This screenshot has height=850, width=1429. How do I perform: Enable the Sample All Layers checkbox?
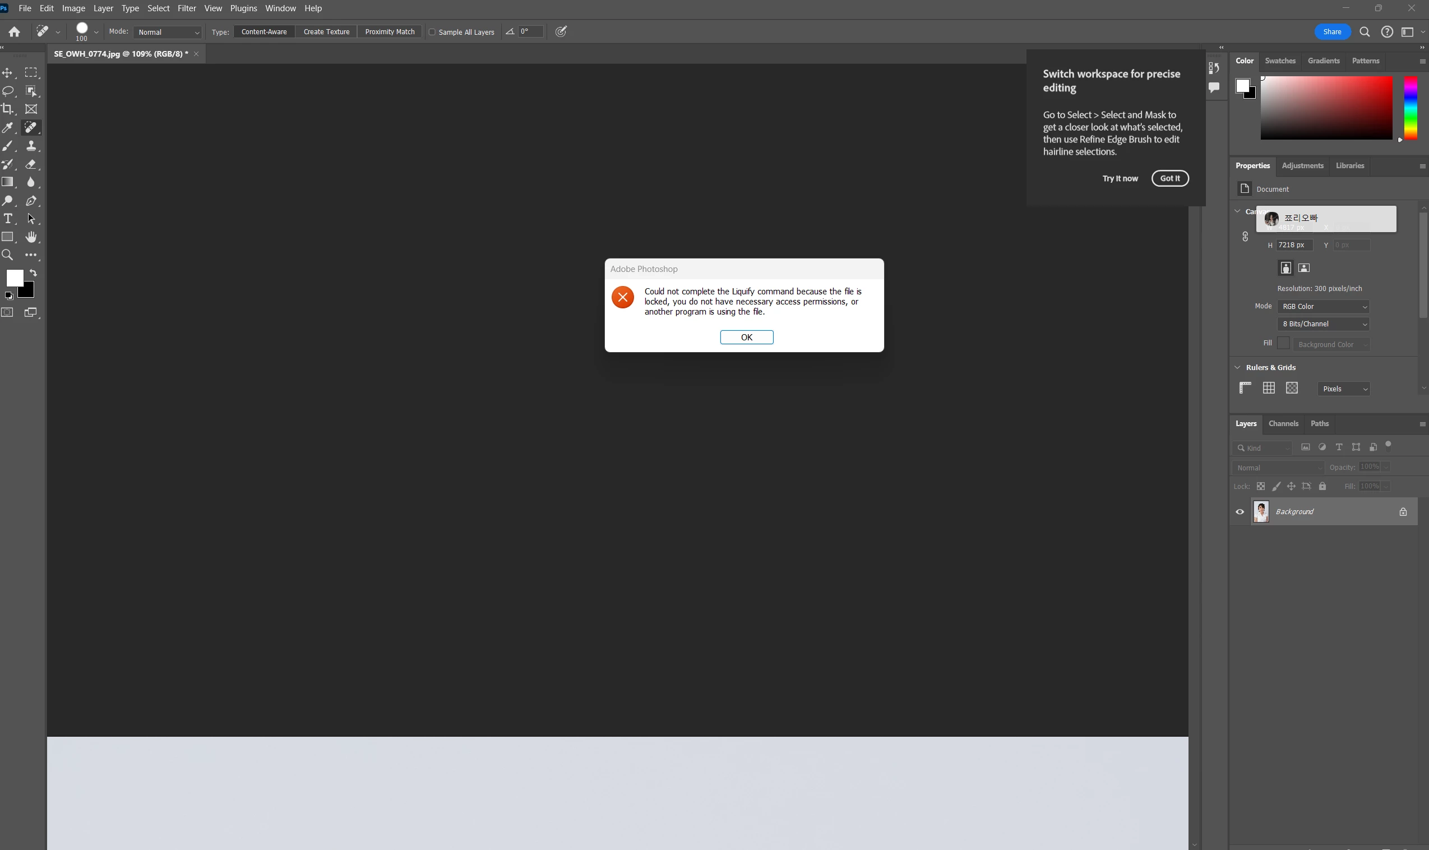[432, 32]
